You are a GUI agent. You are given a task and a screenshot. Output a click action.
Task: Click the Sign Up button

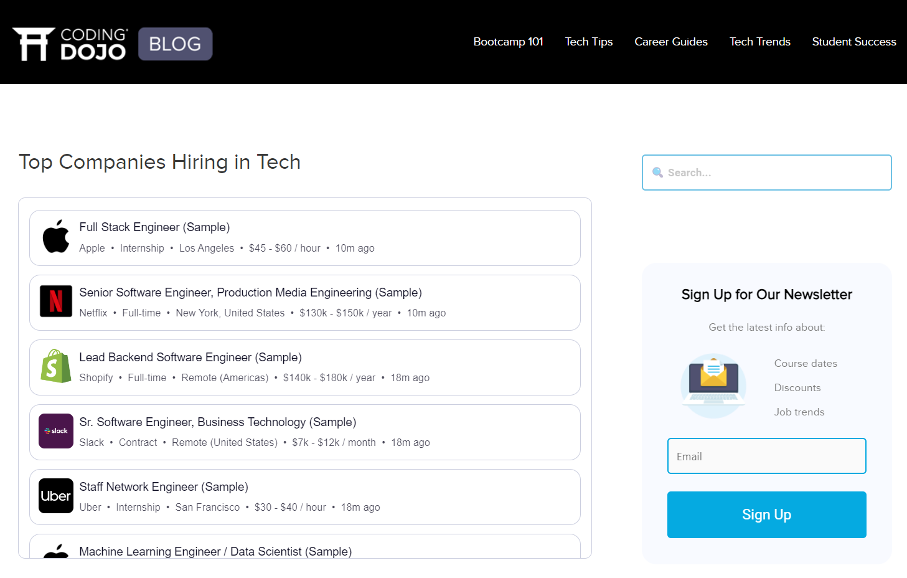(x=767, y=514)
